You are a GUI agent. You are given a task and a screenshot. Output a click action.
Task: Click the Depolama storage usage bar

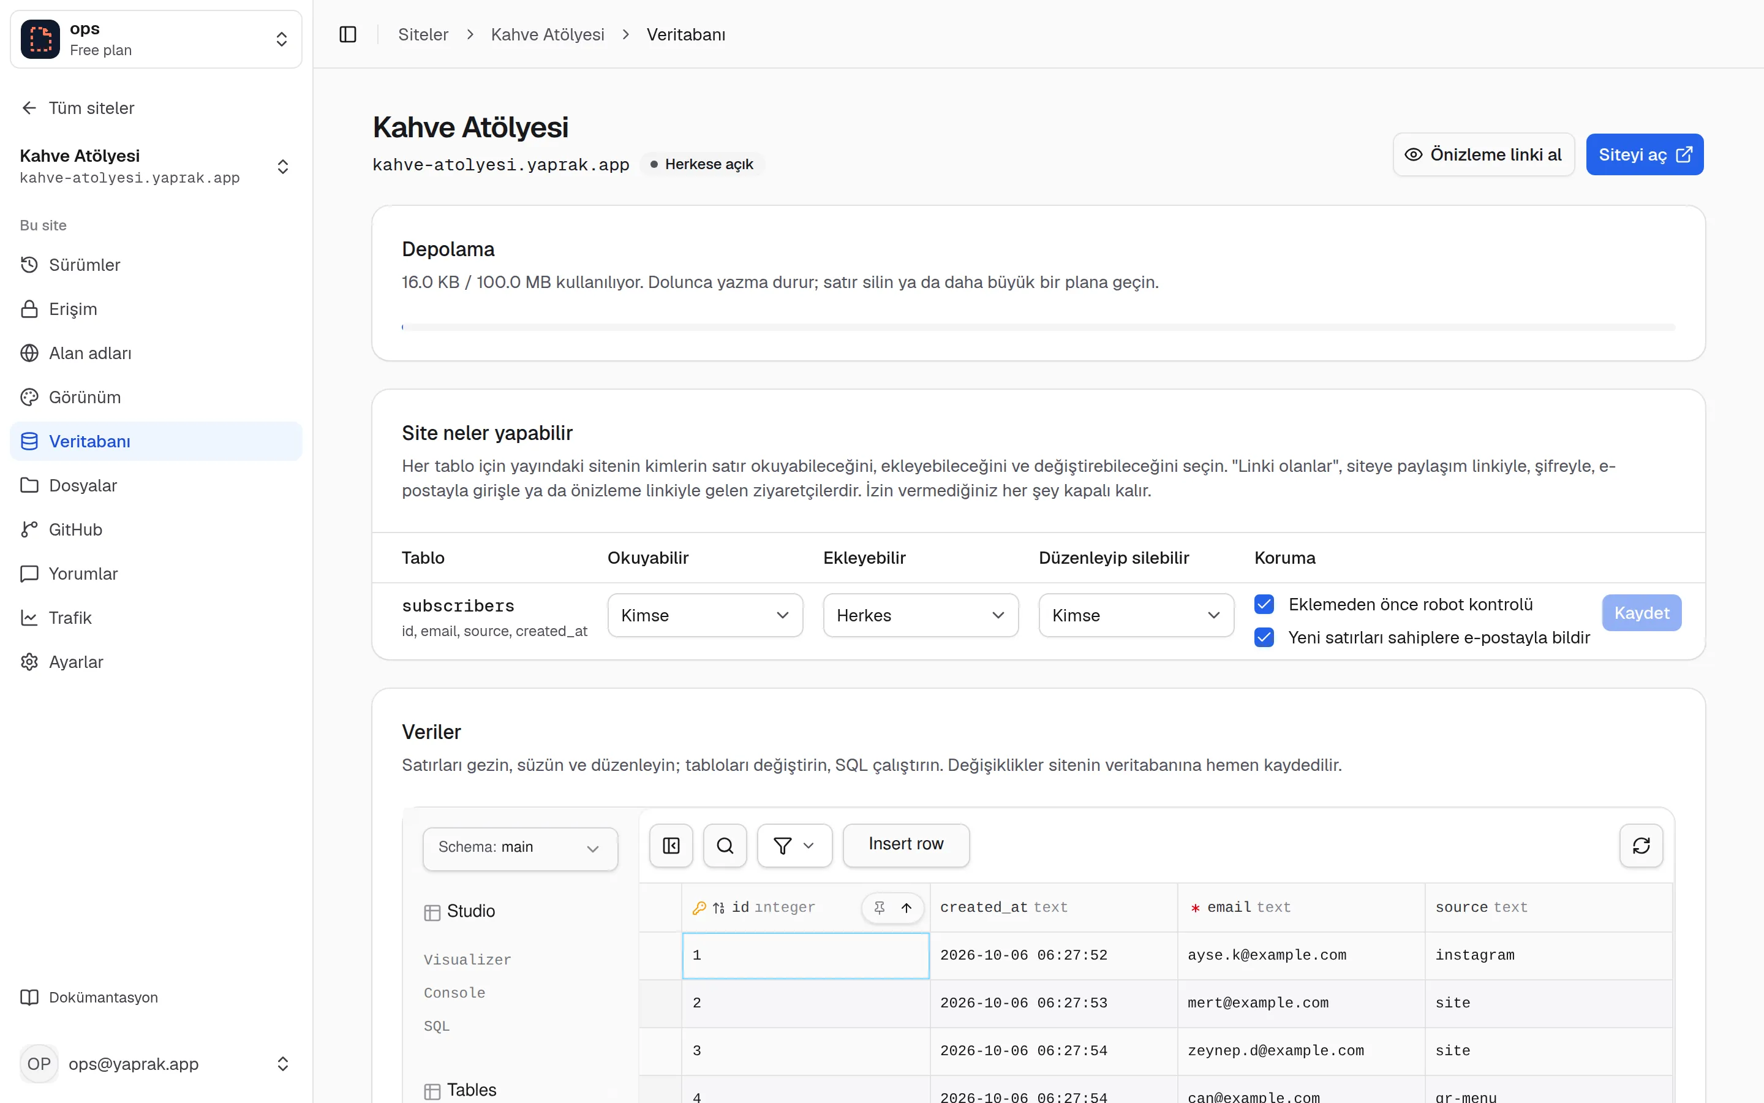tap(1038, 328)
